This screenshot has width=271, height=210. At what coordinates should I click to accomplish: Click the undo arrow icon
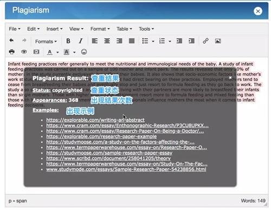[11, 40]
